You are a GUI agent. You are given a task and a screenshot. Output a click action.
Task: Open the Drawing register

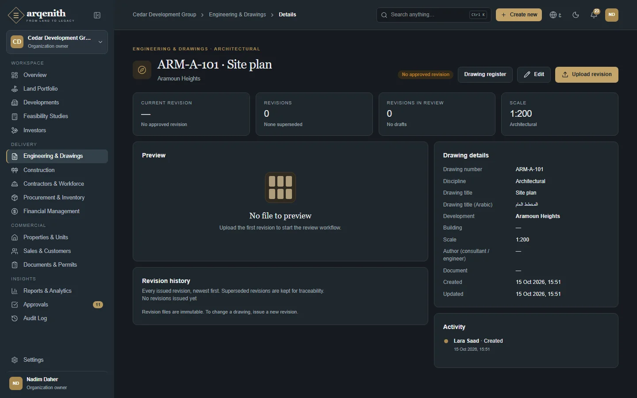[x=485, y=74]
